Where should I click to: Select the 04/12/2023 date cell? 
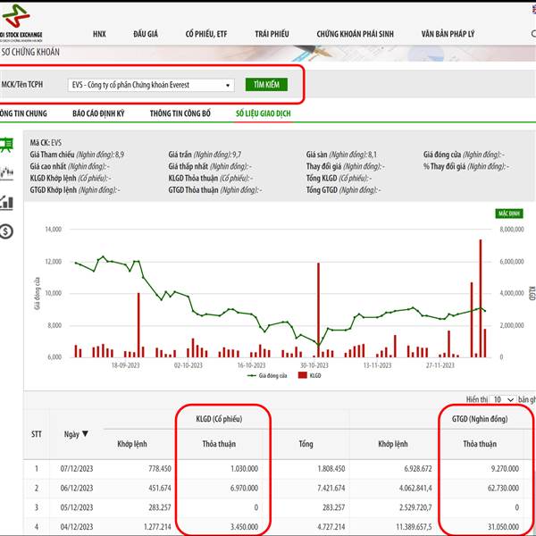coord(77,527)
